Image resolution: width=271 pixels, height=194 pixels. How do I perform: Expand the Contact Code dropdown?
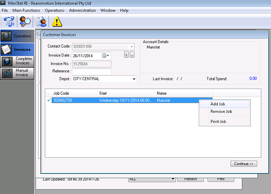pos(132,46)
